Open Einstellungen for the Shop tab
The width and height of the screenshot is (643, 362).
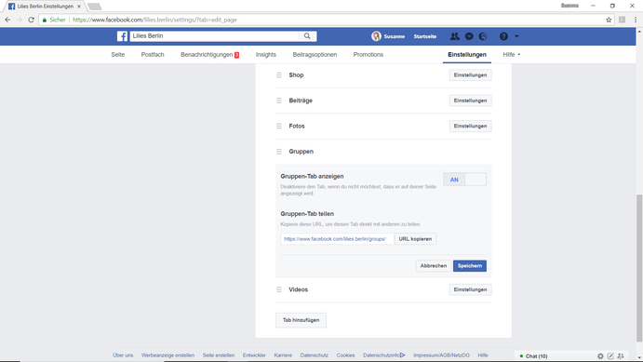470,75
